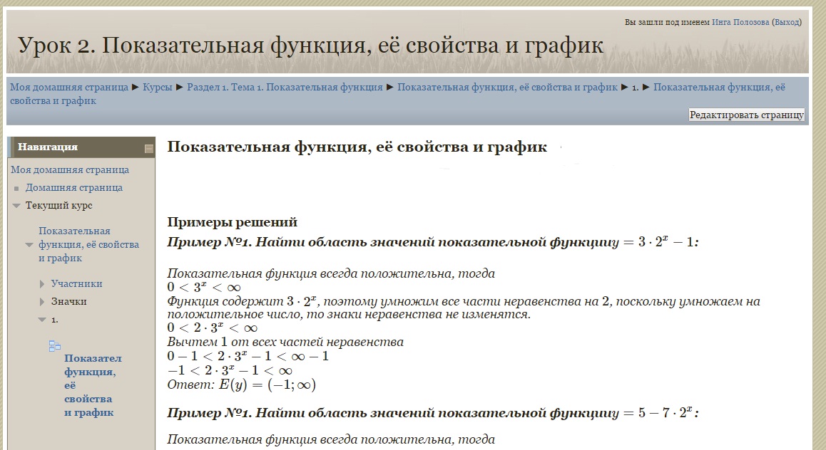Click the inequality line 0 < 2·3ˣ < ∞

click(x=213, y=328)
